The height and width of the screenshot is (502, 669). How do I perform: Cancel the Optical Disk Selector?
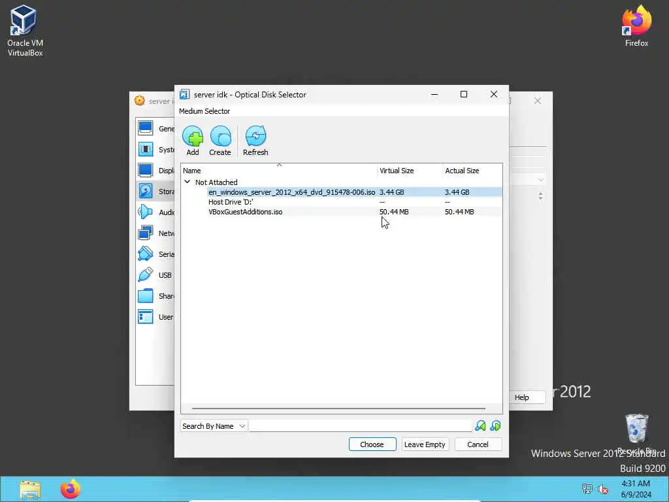[x=478, y=444]
